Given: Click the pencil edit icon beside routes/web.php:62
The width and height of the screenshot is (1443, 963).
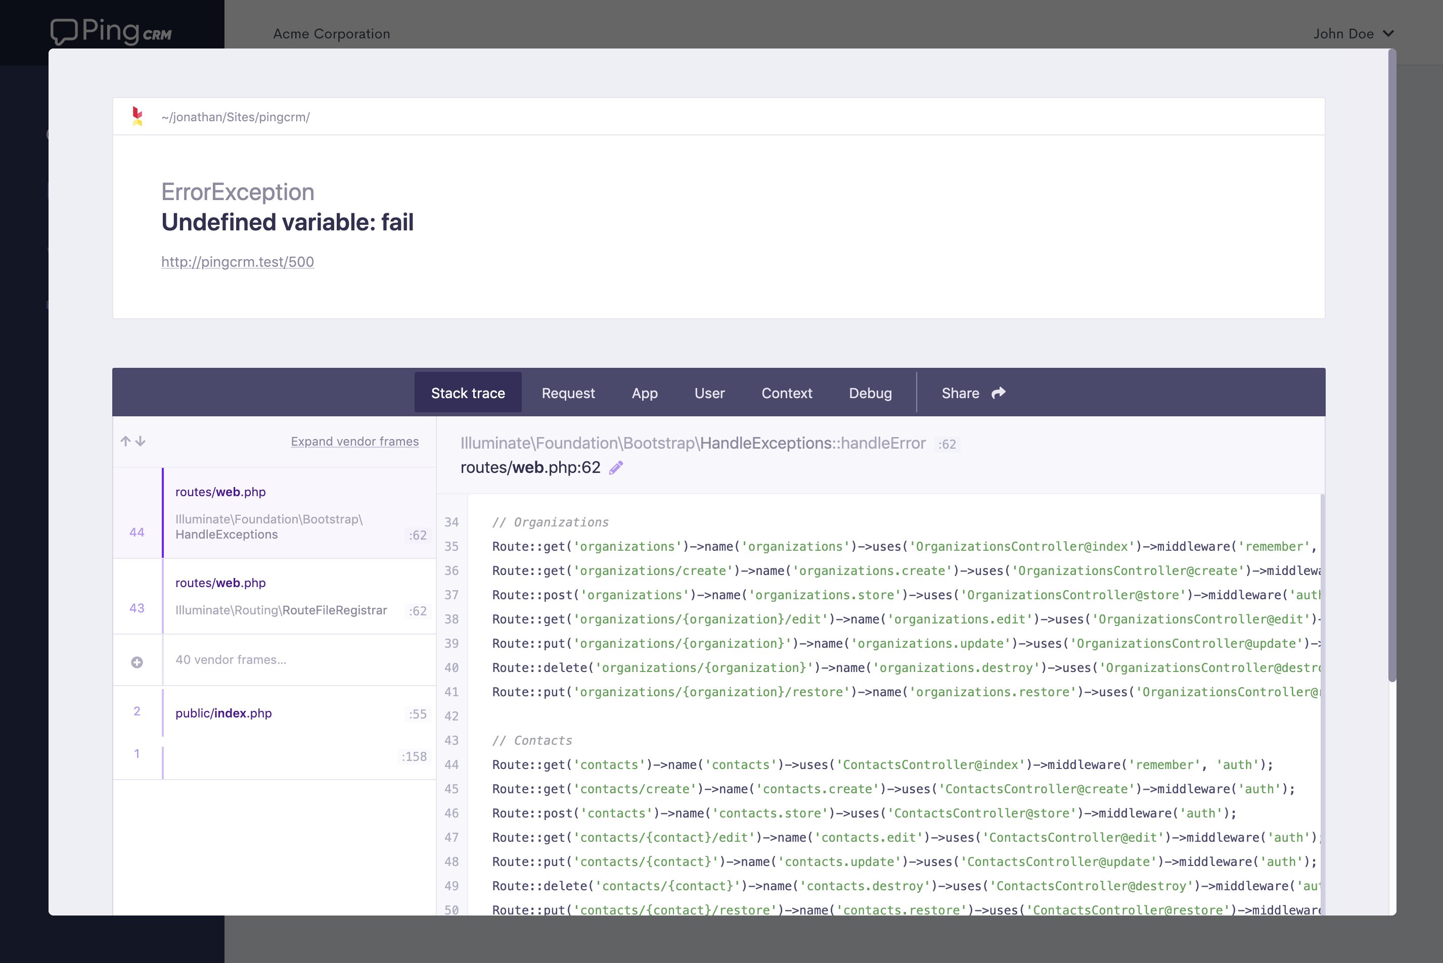Looking at the screenshot, I should click(x=616, y=468).
